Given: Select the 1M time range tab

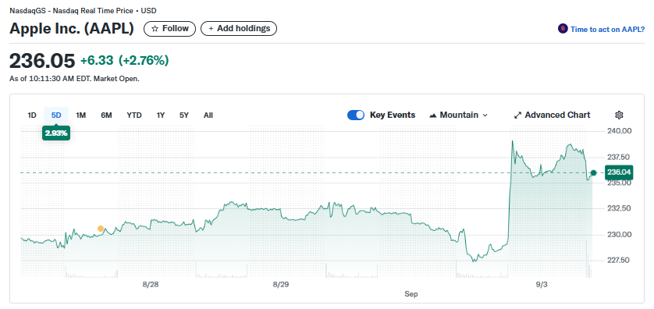Looking at the screenshot, I should coord(80,115).
